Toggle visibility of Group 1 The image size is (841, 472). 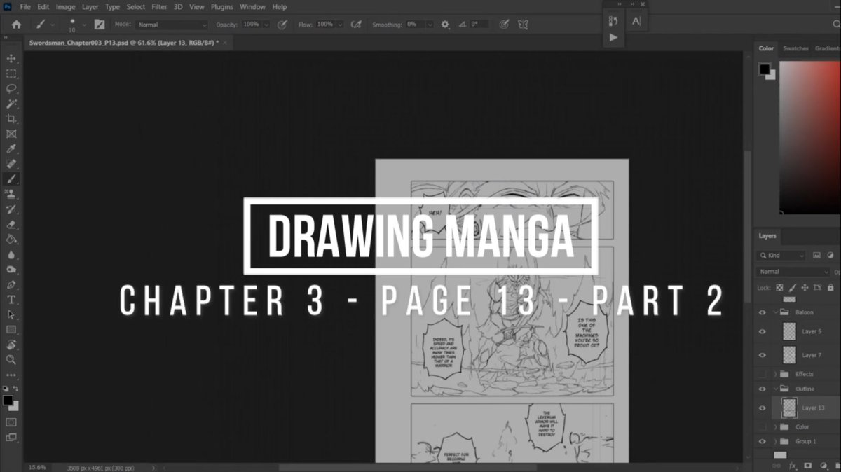click(763, 441)
